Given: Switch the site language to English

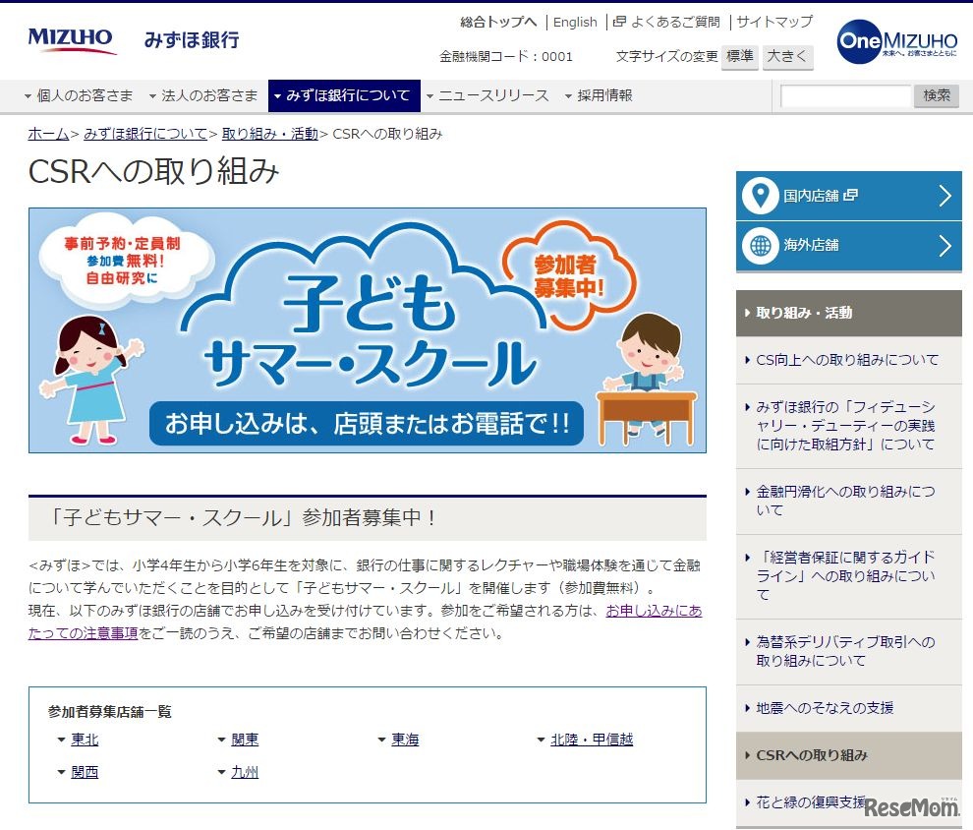Looking at the screenshot, I should [x=575, y=21].
